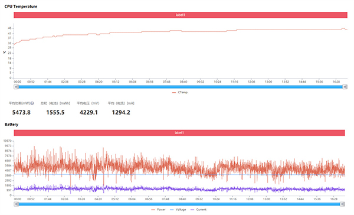The width and height of the screenshot is (354, 215).
Task: Click the CPU Temperature section heading
Action: click(21, 6)
